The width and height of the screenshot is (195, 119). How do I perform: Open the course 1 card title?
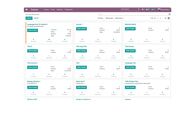point(79,24)
